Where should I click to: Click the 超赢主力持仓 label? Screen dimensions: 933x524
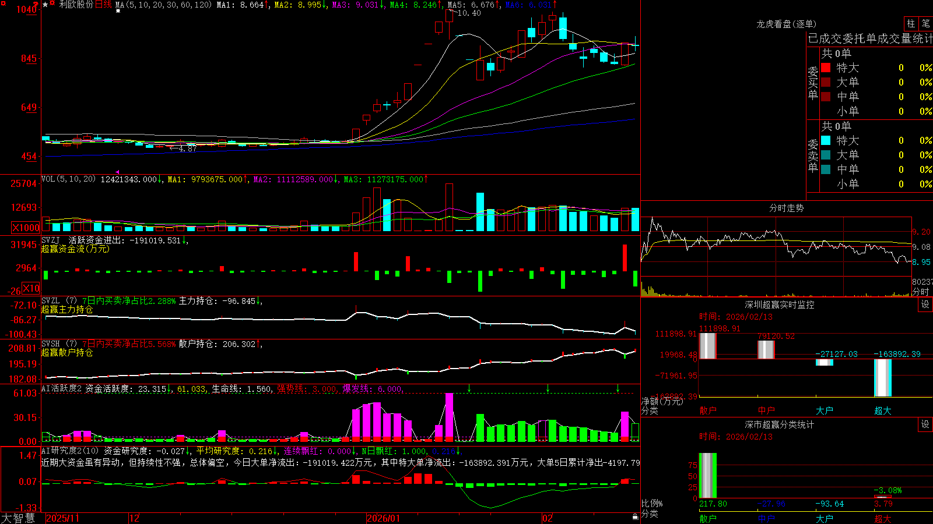[67, 309]
